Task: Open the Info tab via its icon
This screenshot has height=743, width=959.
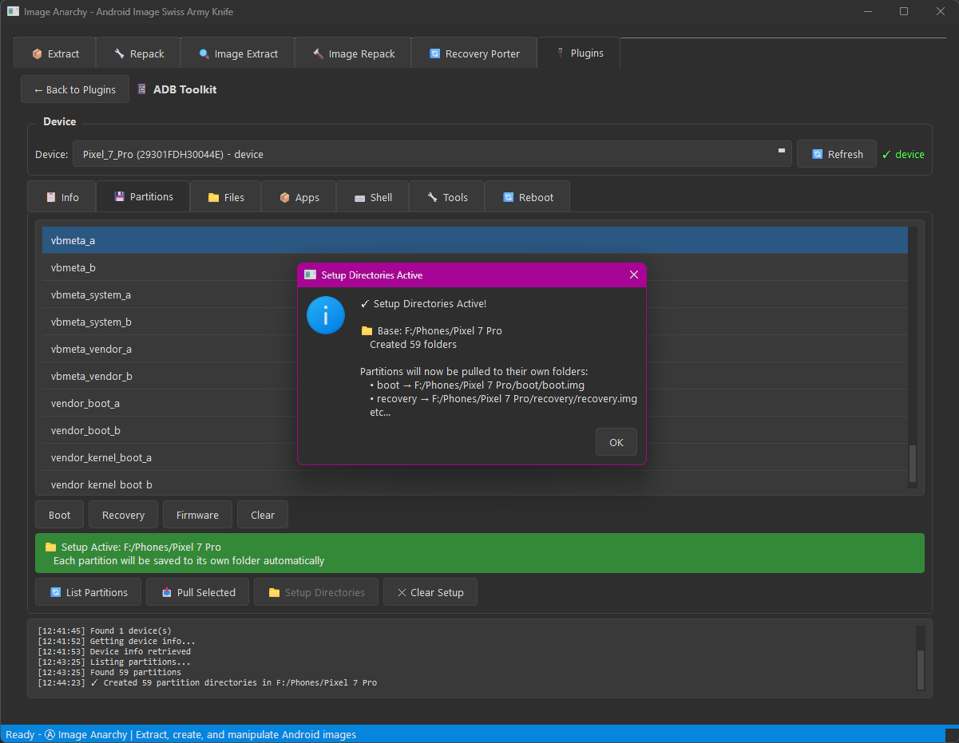Action: (x=50, y=196)
